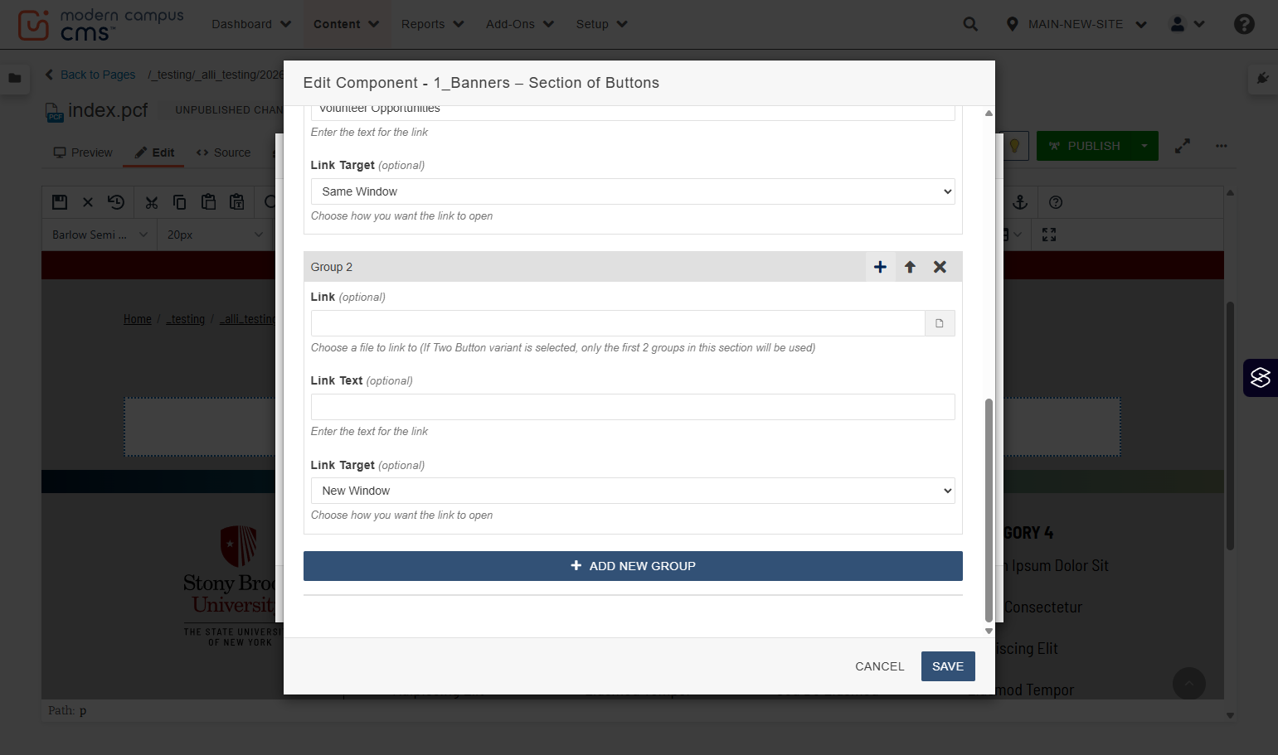
Task: Open the Reports menu
Action: (x=432, y=24)
